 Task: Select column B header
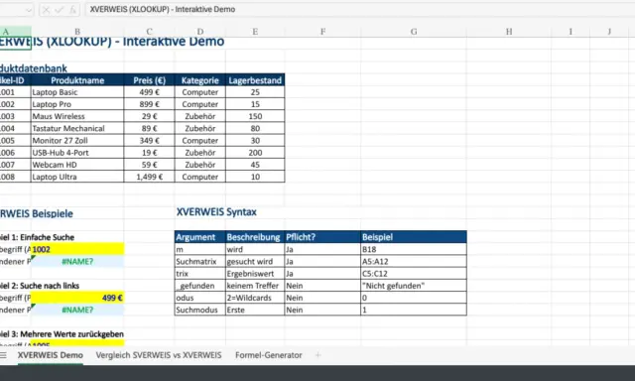click(x=77, y=32)
